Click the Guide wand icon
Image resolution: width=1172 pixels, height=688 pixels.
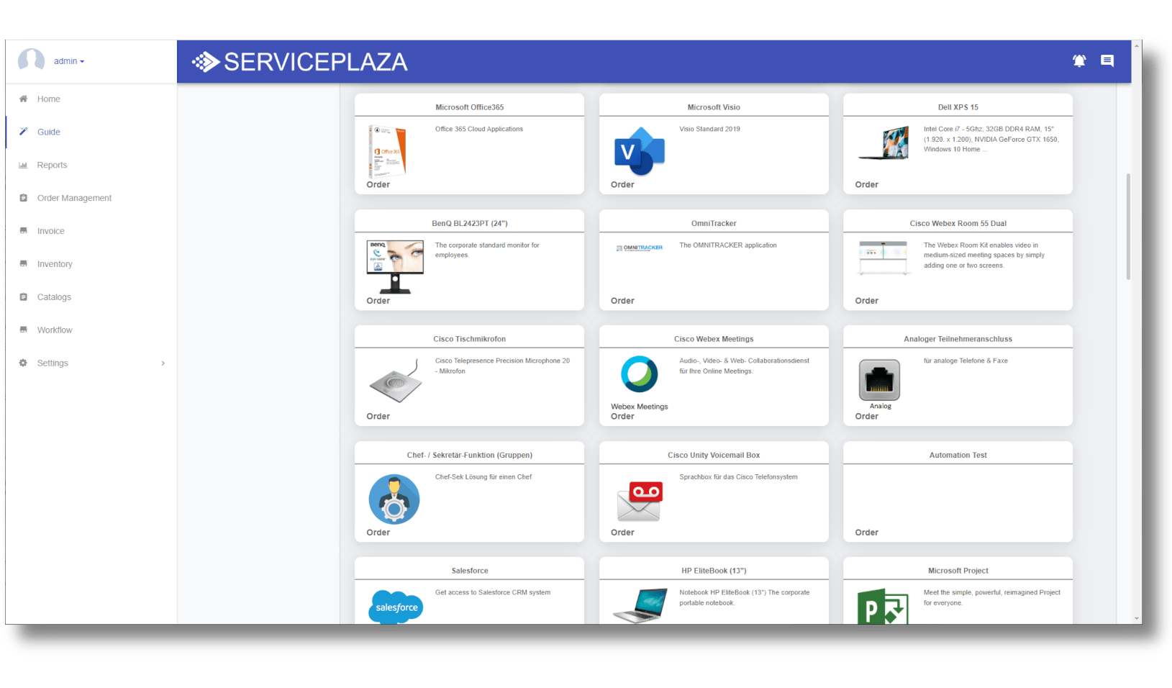tap(23, 132)
